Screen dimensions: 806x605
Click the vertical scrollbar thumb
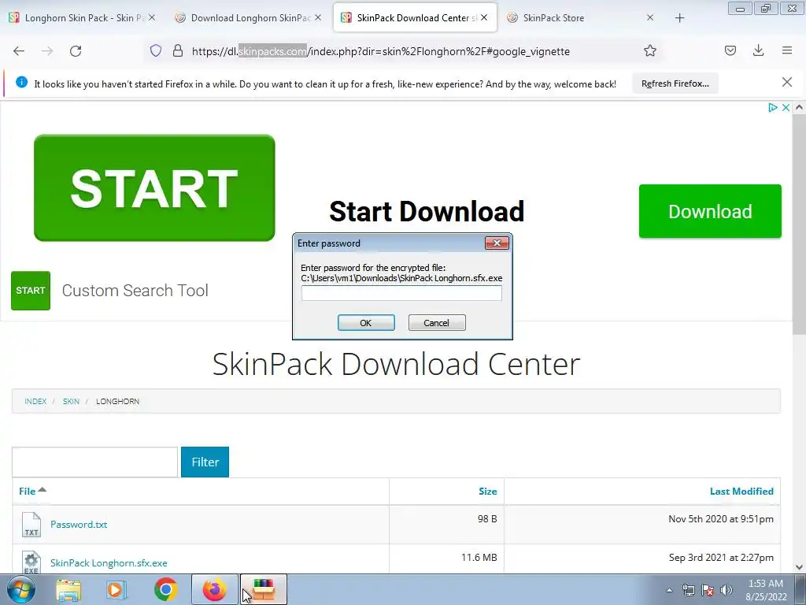coord(800,225)
